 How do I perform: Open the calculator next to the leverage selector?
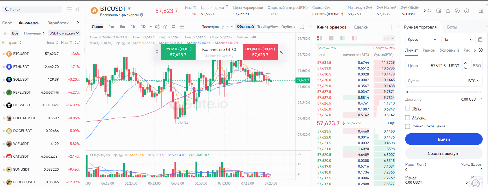pyautogui.click(x=480, y=40)
